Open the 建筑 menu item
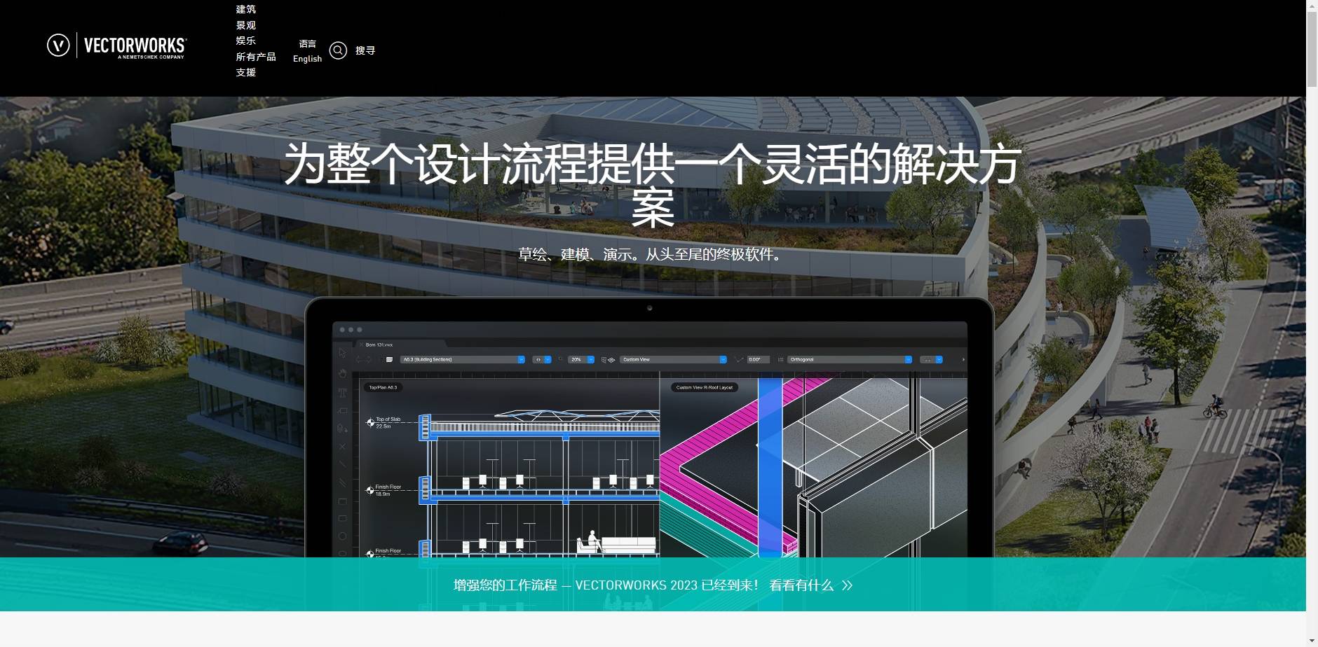Screen dimensions: 1318x647 (245, 9)
